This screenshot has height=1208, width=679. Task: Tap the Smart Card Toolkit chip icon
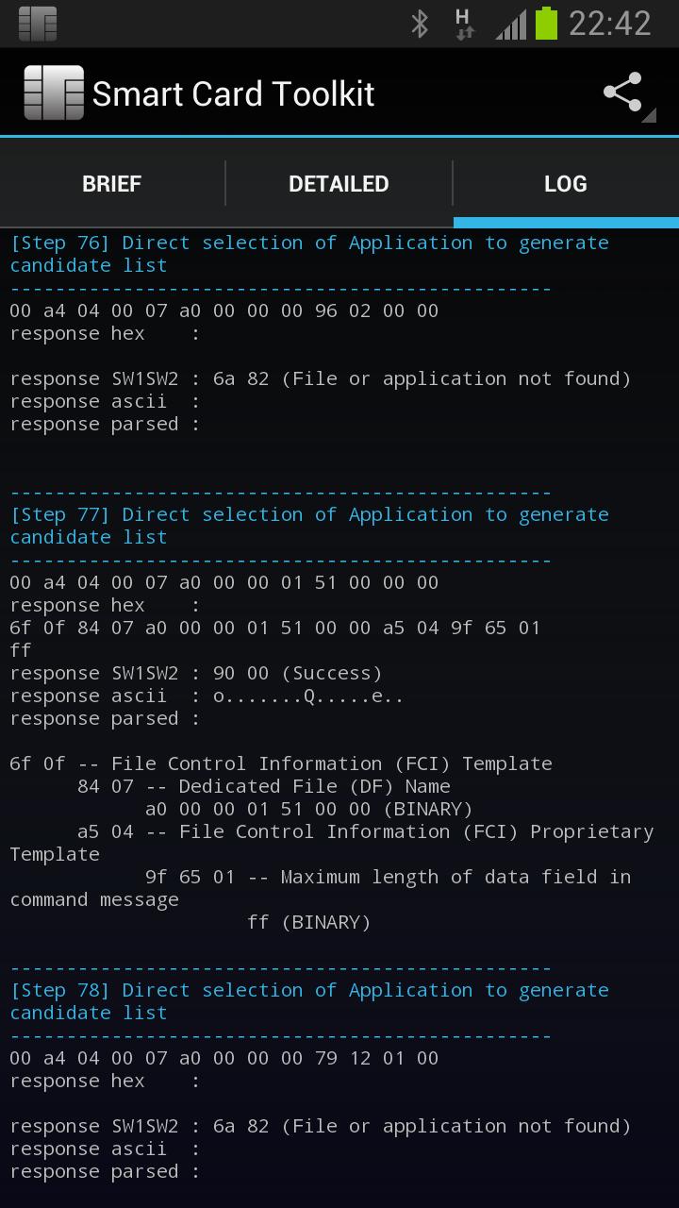53,92
